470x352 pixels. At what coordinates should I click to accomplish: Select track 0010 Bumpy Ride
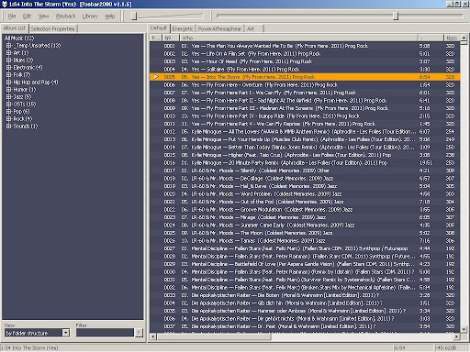[x=305, y=116]
